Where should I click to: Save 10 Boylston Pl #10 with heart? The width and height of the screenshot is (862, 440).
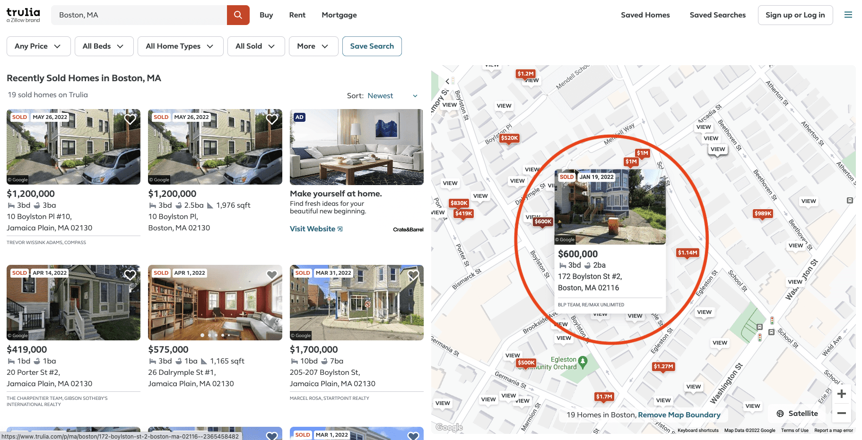[x=130, y=119]
